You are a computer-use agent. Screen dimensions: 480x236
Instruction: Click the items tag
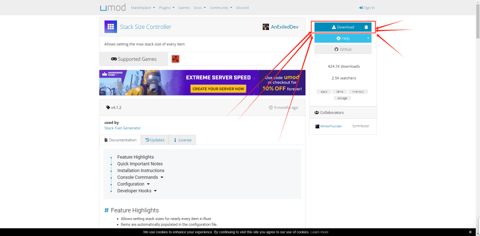tap(339, 92)
